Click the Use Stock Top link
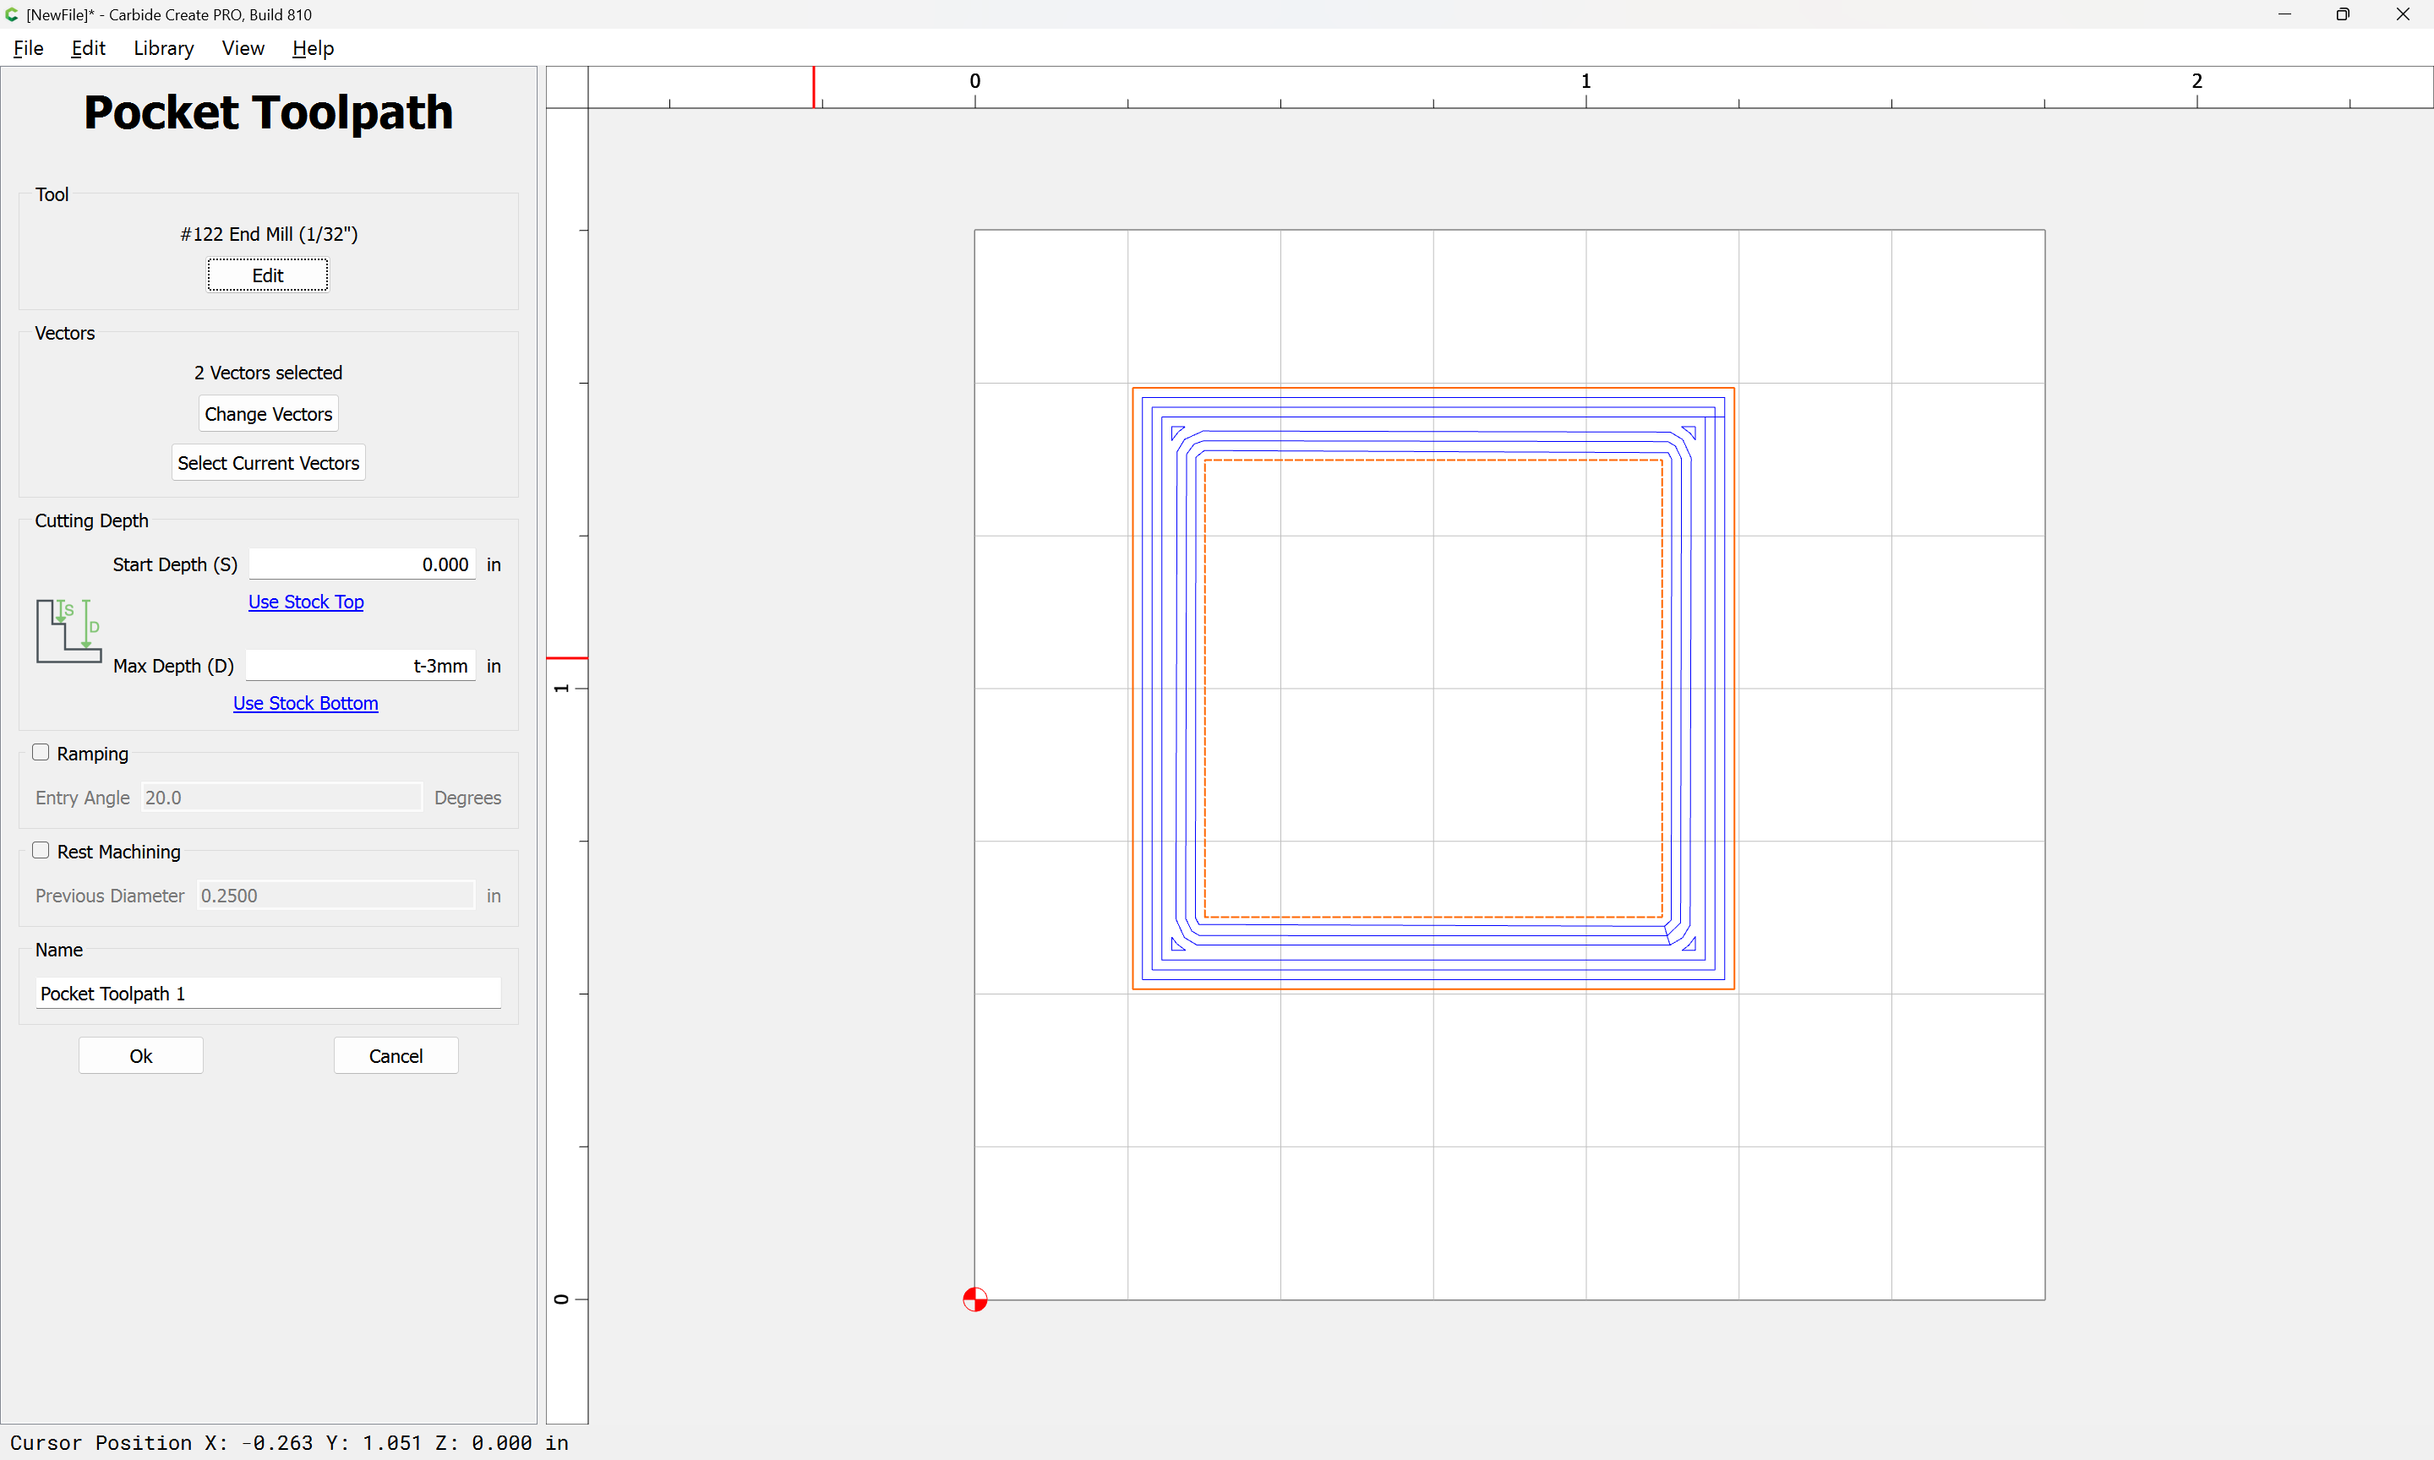This screenshot has width=2434, height=1460. coord(306,602)
